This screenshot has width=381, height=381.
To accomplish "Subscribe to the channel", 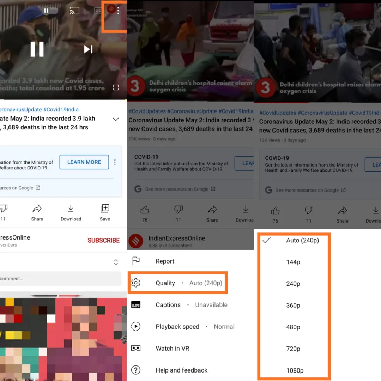I will [x=103, y=240].
